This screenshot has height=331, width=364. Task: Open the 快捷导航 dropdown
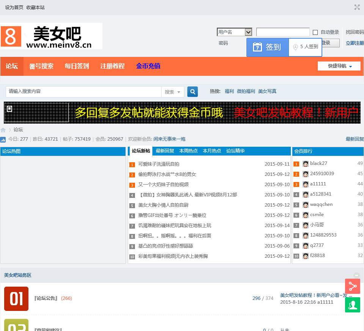(339, 66)
